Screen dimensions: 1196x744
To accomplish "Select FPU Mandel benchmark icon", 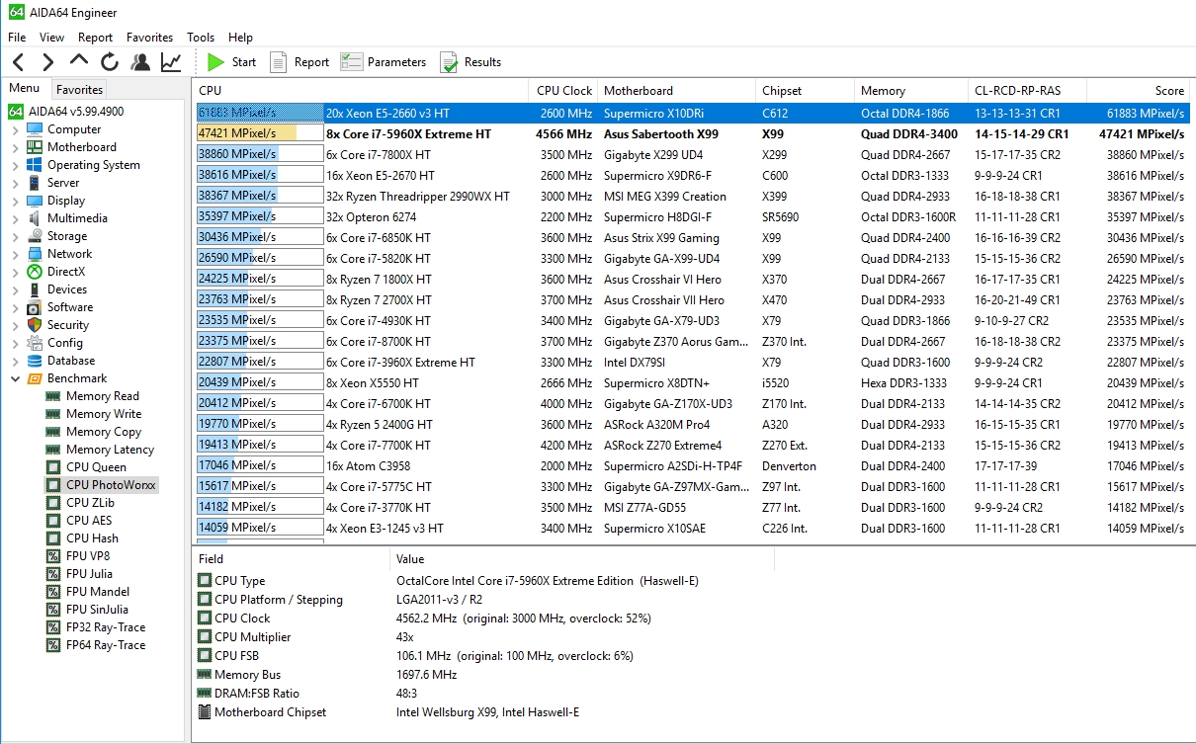I will (x=53, y=592).
